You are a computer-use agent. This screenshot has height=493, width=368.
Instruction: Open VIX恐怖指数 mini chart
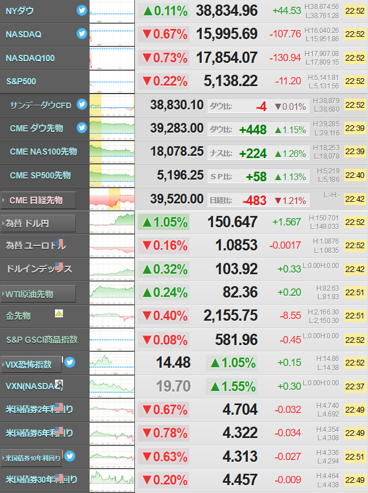[x=112, y=363]
